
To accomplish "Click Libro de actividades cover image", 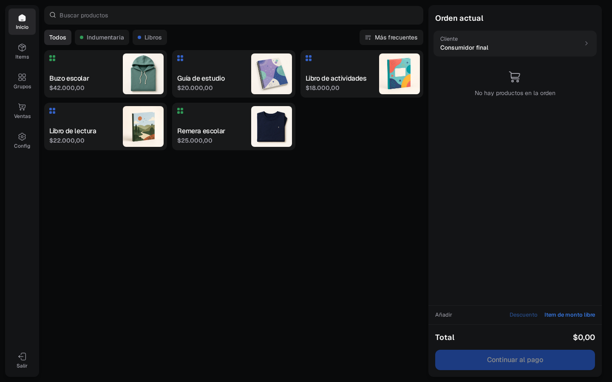I will 399,74.
